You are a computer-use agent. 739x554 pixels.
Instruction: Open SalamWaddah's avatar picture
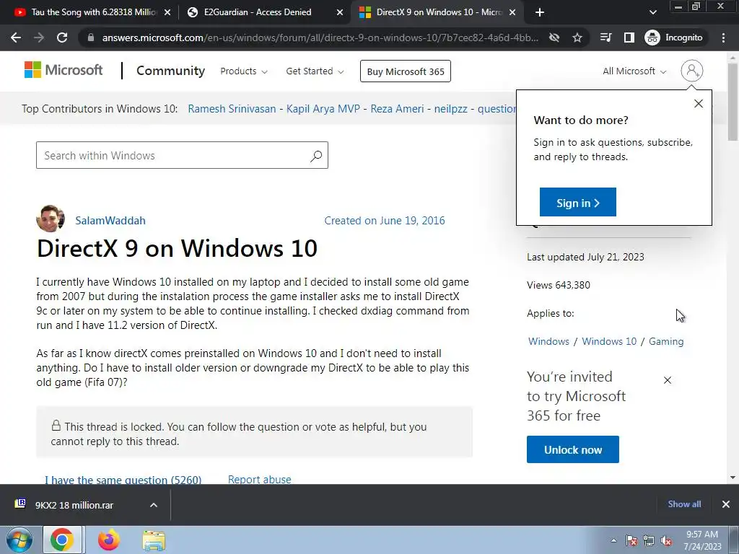pyautogui.click(x=51, y=219)
